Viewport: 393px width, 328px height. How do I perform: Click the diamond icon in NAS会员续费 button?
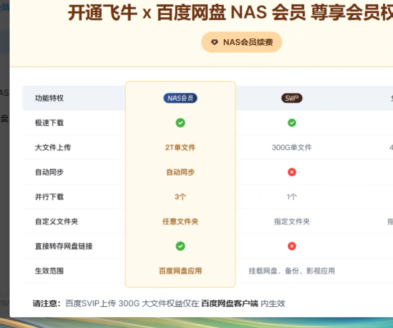(214, 42)
